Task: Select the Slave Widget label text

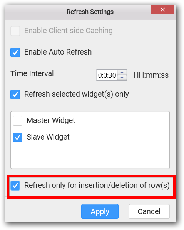Action: 48,137
